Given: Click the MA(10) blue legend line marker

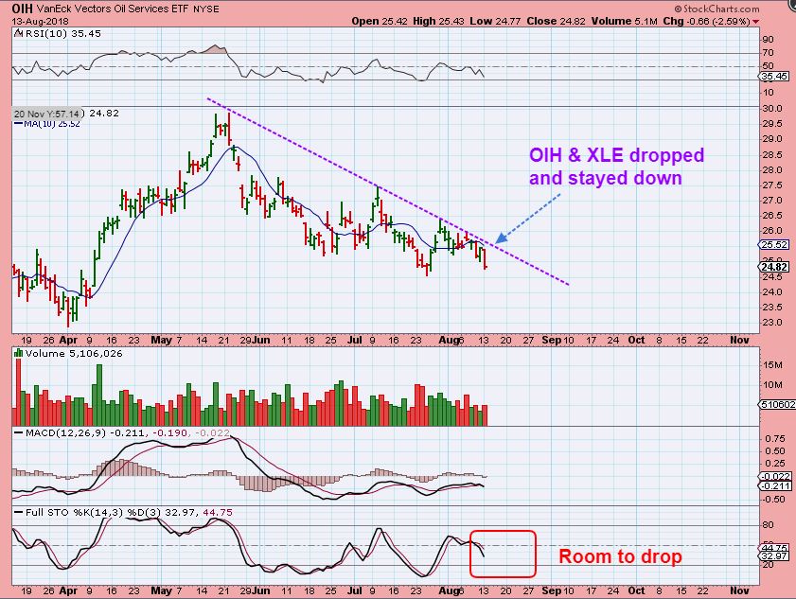Looking at the screenshot, I should click(18, 123).
